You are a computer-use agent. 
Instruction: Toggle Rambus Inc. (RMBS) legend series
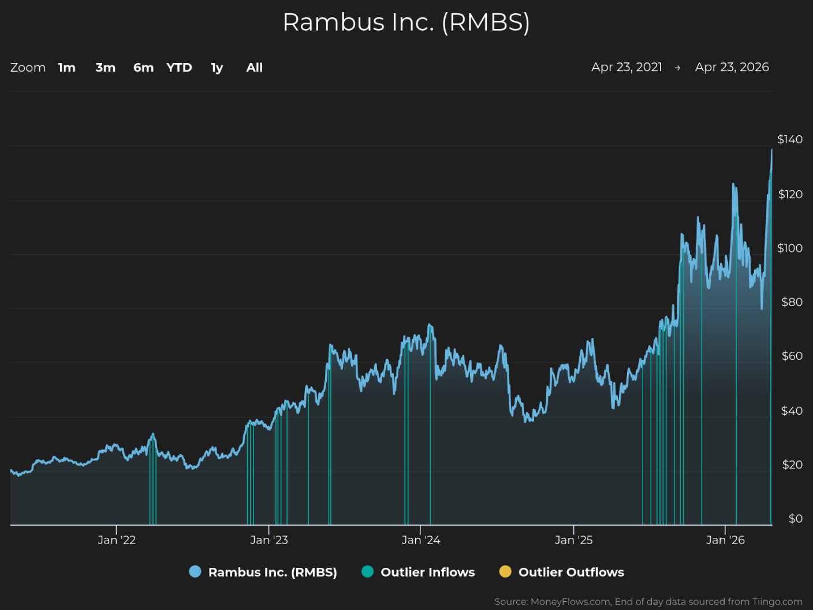point(263,572)
